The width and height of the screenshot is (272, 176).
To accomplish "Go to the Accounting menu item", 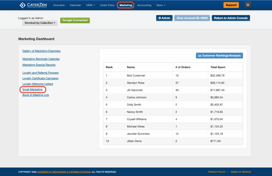I will pyautogui.click(x=144, y=5).
